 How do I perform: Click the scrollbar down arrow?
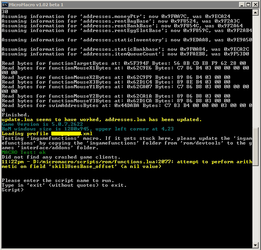(x=256, y=245)
